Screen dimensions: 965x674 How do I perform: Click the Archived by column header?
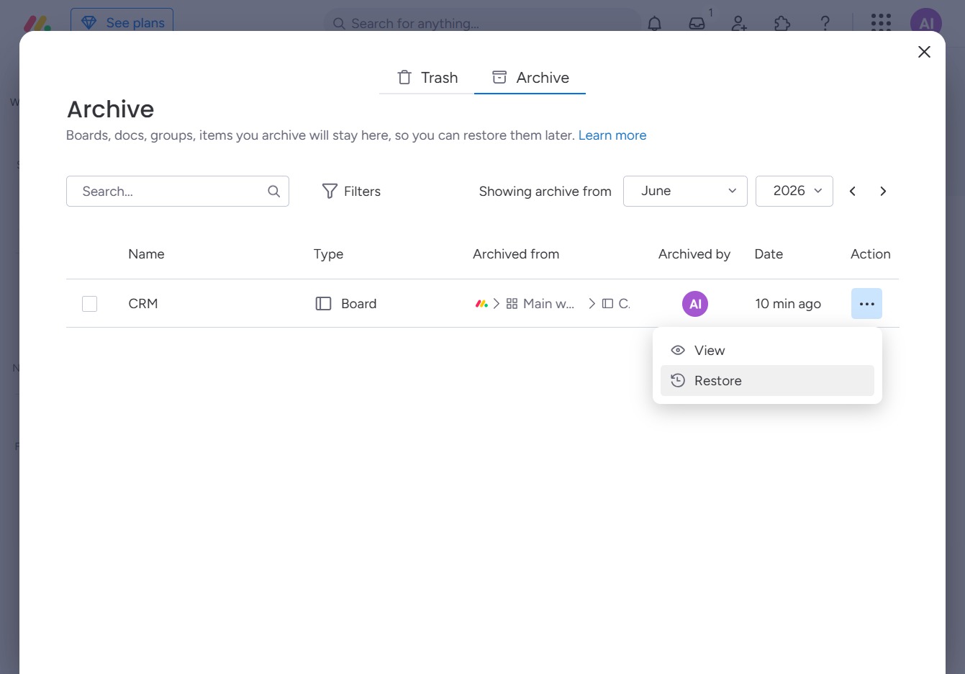point(694,254)
